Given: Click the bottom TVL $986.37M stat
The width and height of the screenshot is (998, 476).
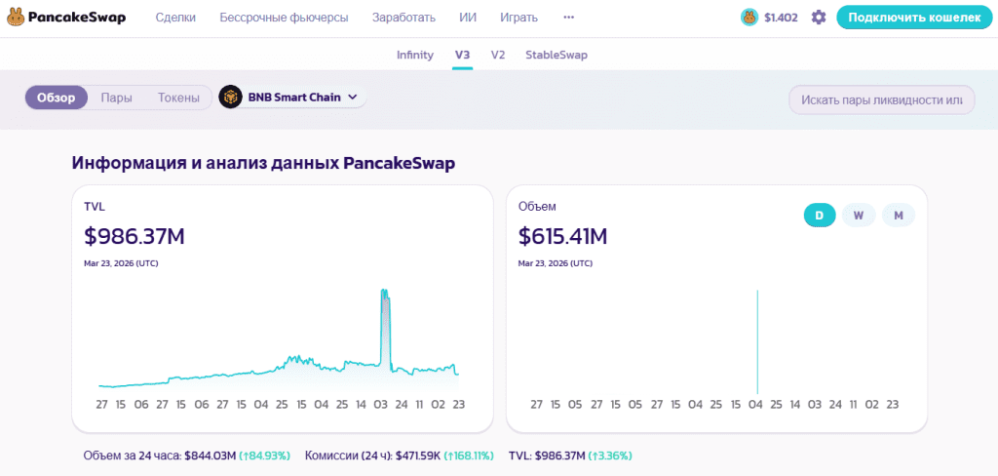Looking at the screenshot, I should (x=570, y=456).
